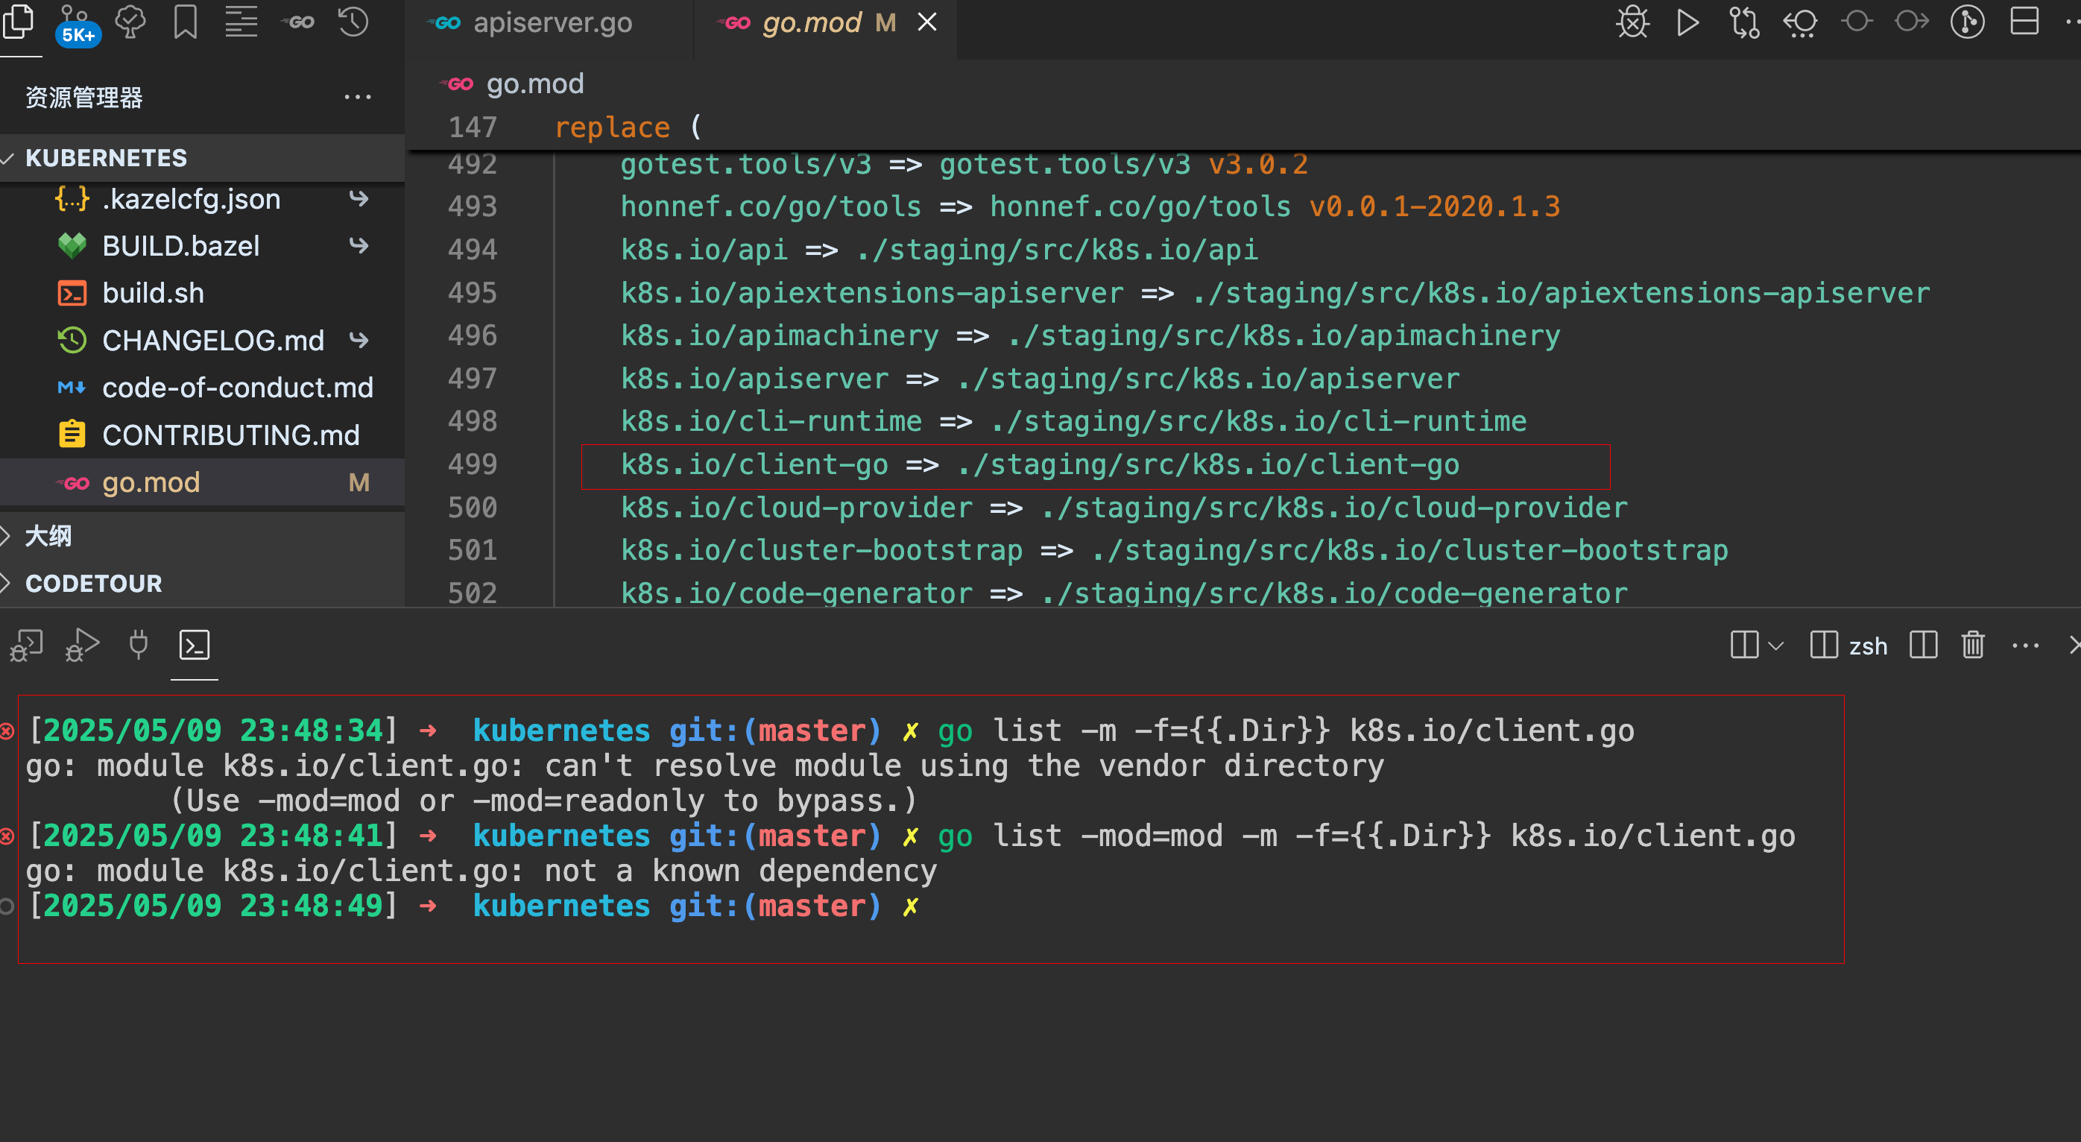Switch to apiserver.go tab
2081x1142 pixels.
pos(549,23)
